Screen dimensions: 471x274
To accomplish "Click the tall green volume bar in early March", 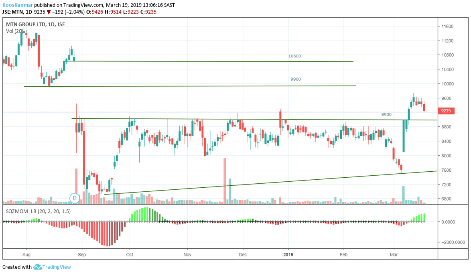I will pyautogui.click(x=404, y=195).
